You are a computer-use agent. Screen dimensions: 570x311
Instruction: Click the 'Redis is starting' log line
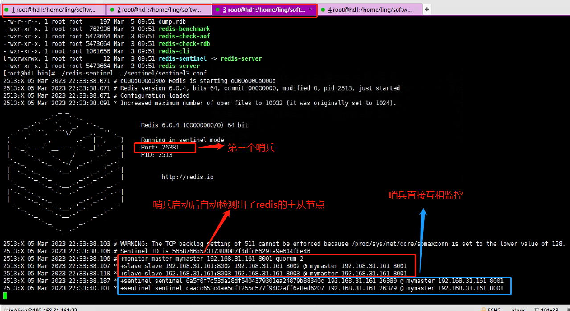tap(198, 81)
